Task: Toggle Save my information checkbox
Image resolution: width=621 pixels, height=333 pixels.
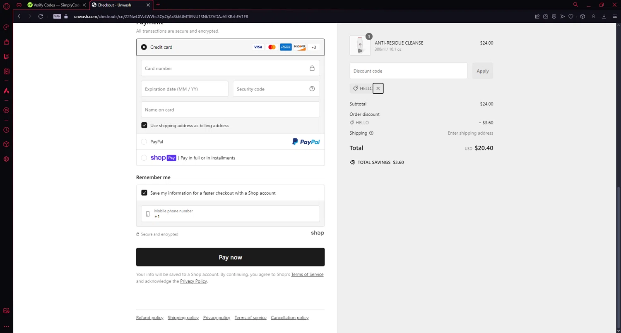Action: tap(144, 193)
